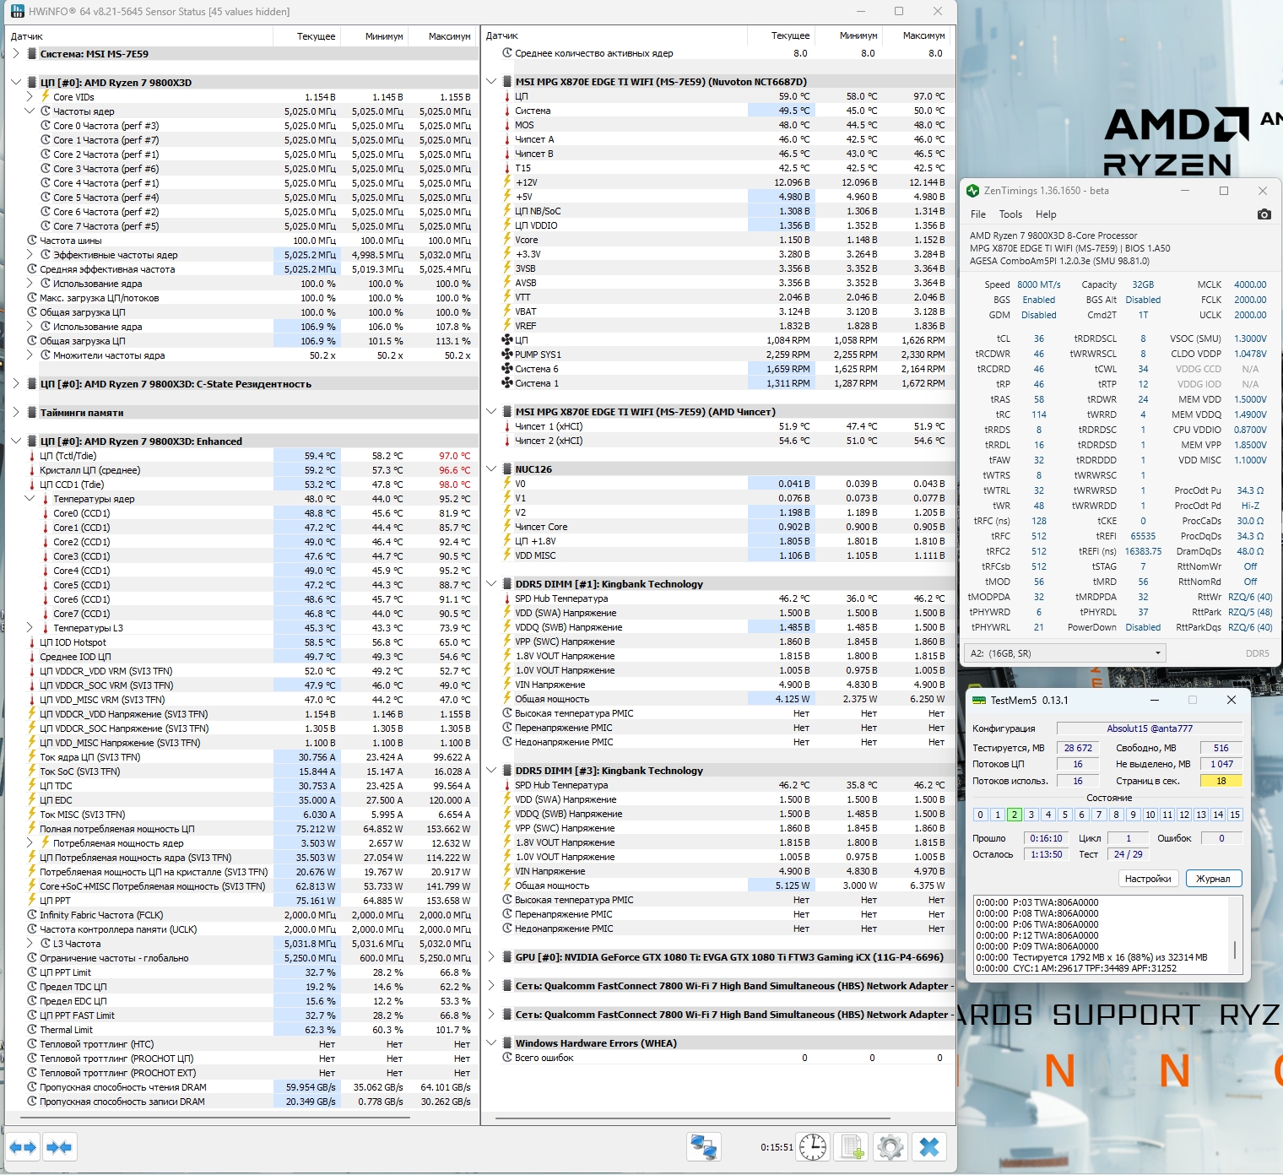Start logging with the log file icon
This screenshot has height=1175, width=1283.
click(x=851, y=1147)
